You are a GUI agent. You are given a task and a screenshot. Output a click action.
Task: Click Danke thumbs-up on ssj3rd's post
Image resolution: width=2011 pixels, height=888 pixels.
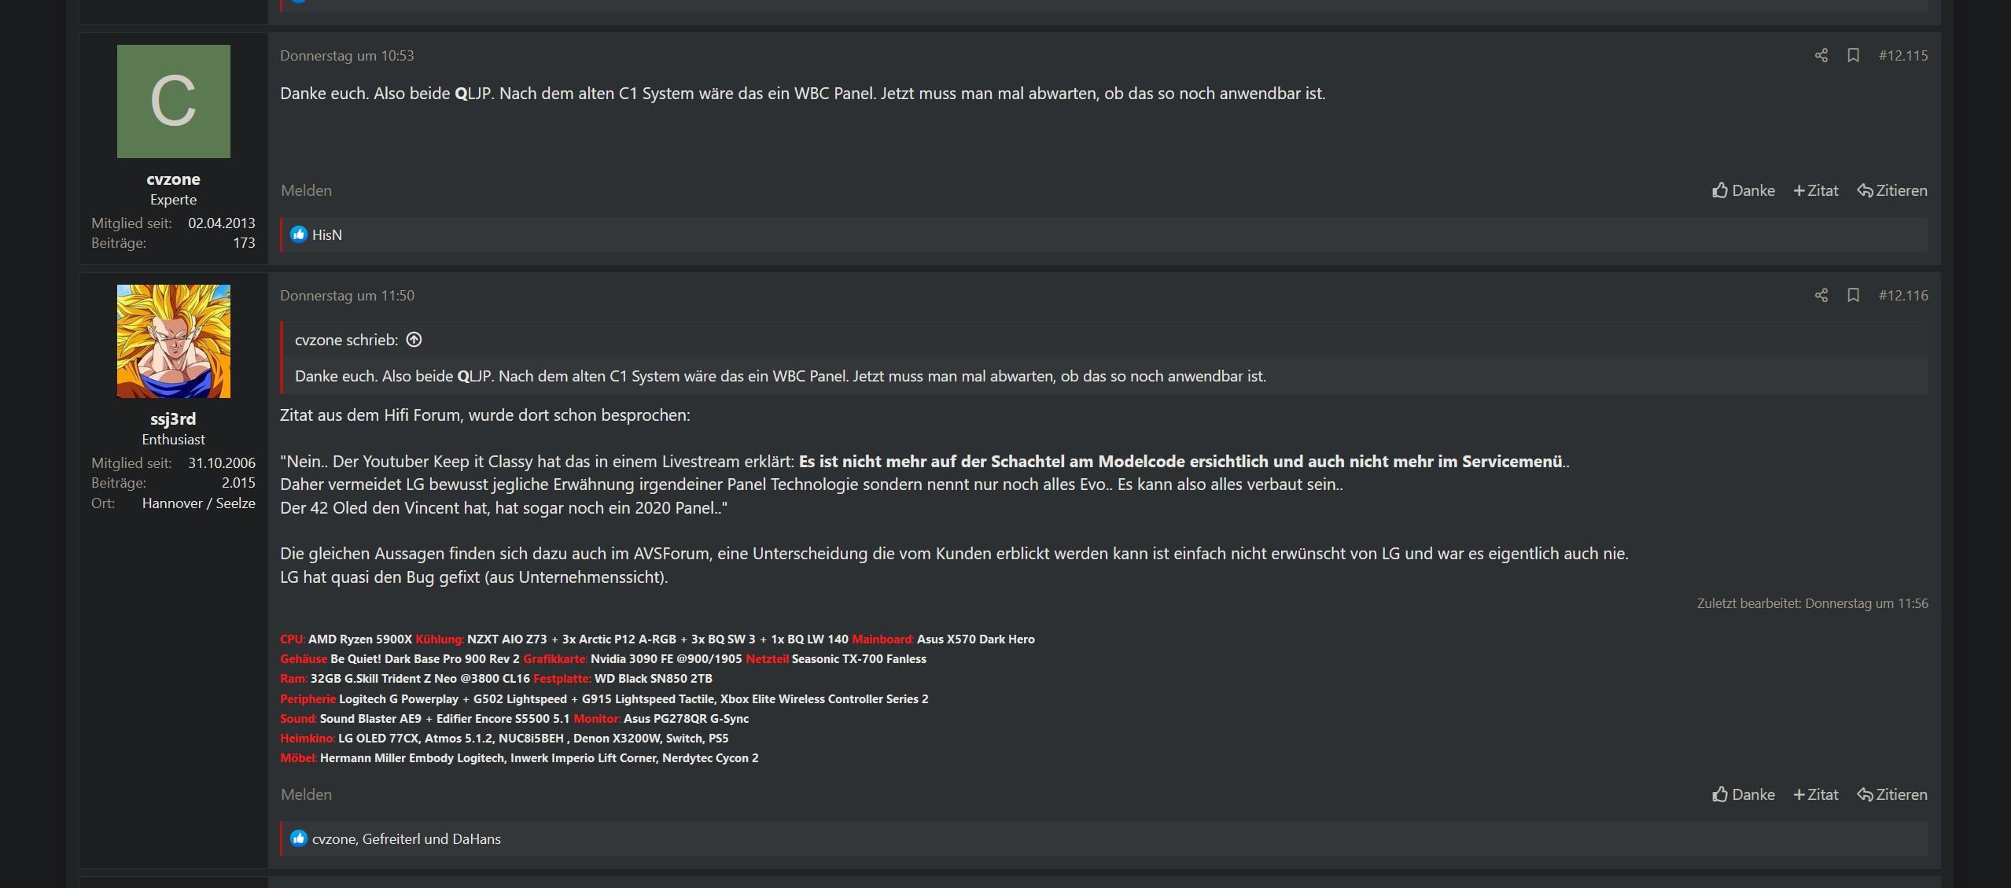point(1743,794)
